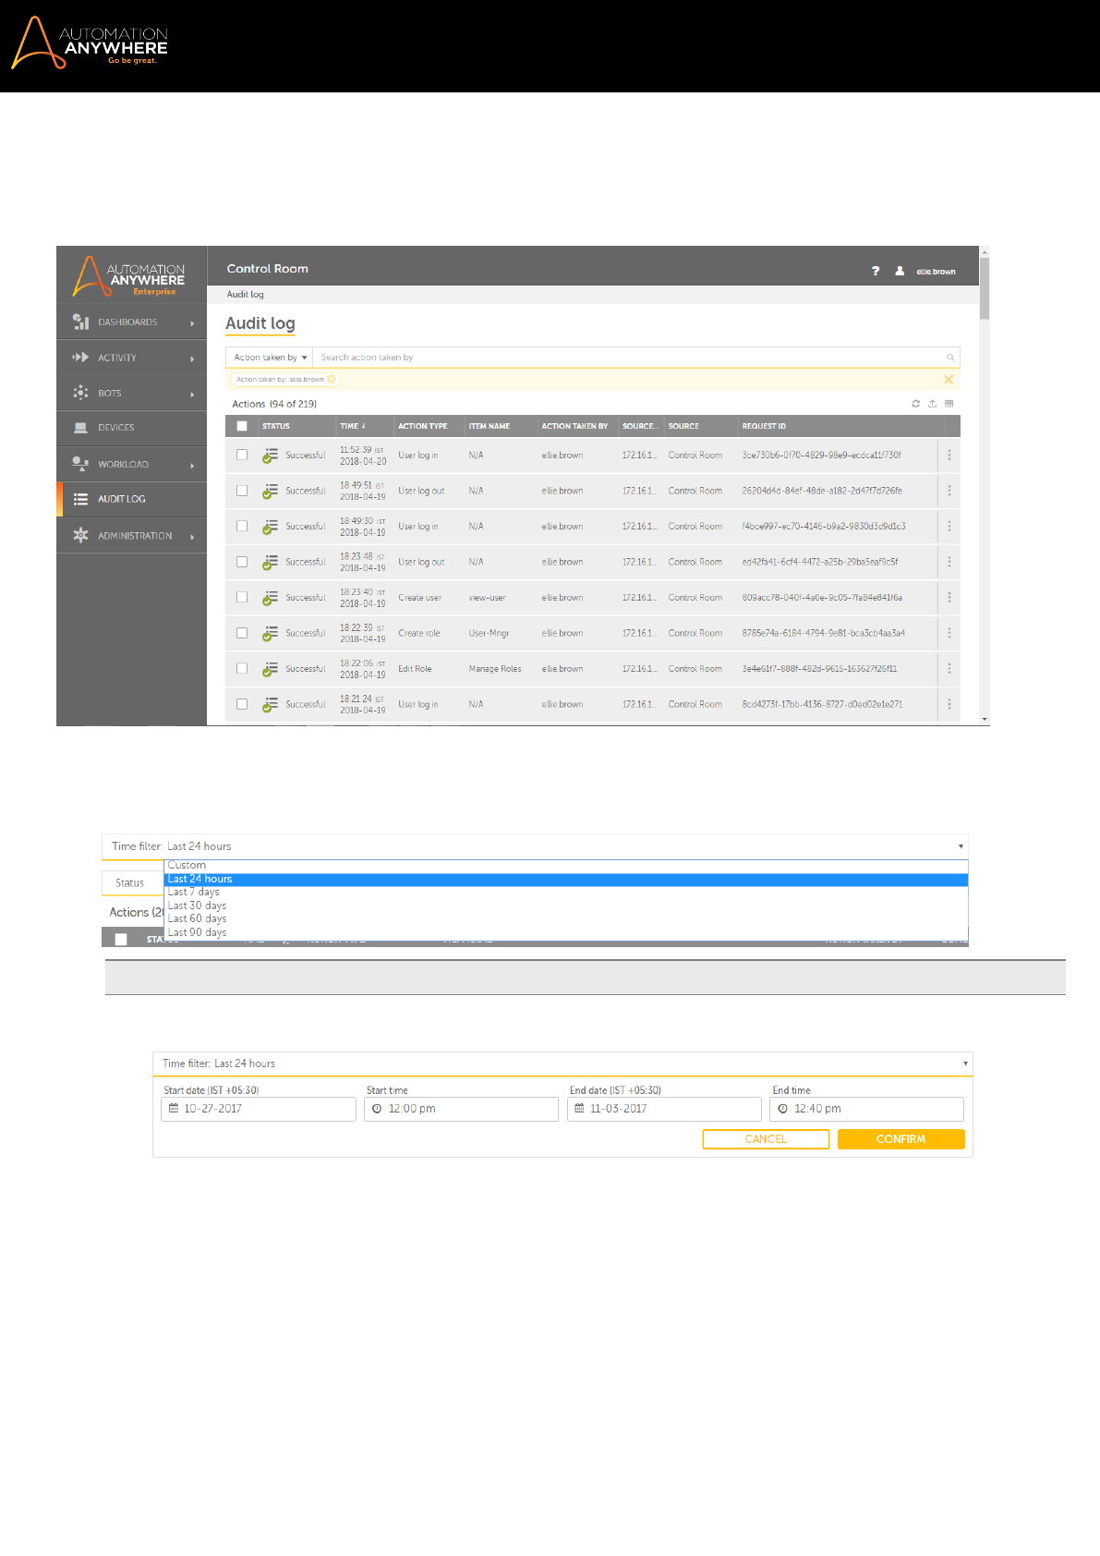This screenshot has height=1556, width=1100.
Task: Expand the Dashboards menu arrow
Action: (192, 322)
